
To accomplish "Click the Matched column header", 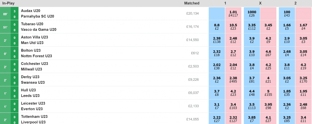I will point(192,3).
